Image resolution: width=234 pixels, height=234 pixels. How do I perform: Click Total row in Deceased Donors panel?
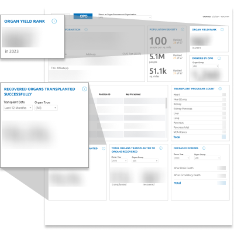pyautogui.click(x=199, y=183)
